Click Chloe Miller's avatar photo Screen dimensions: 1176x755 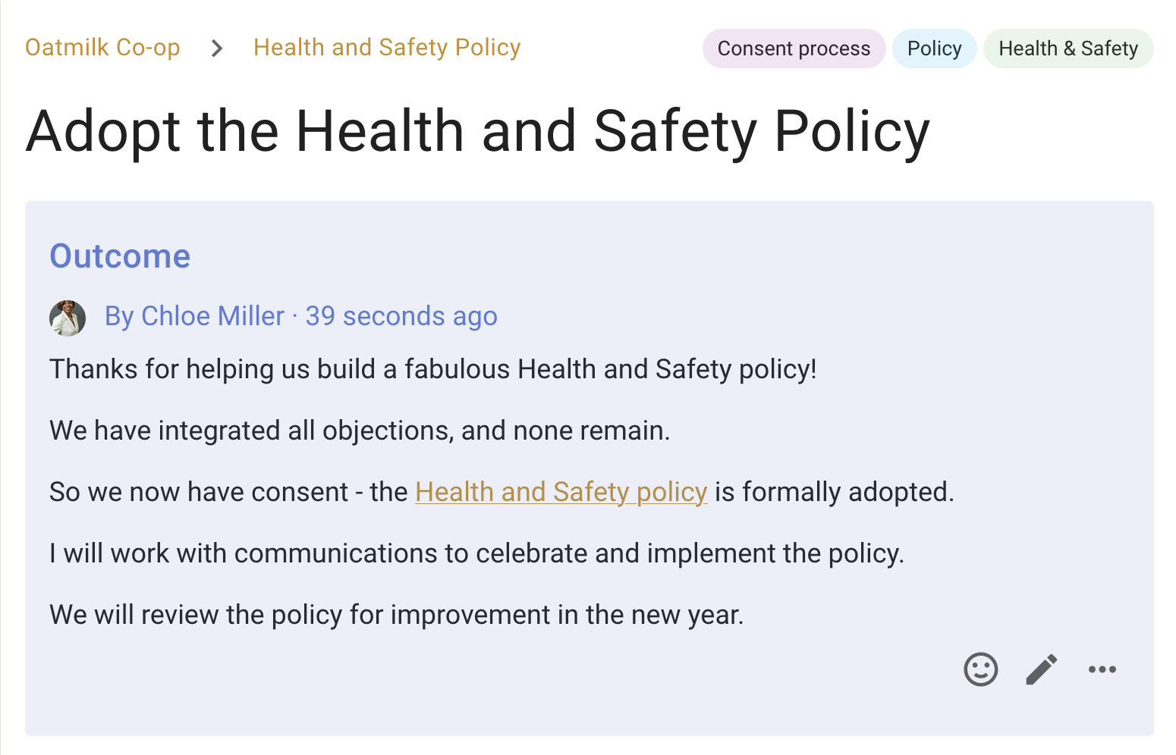(68, 318)
